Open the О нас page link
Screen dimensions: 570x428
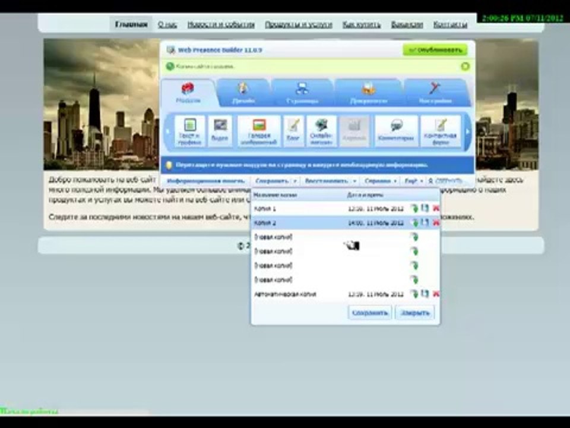tap(167, 25)
